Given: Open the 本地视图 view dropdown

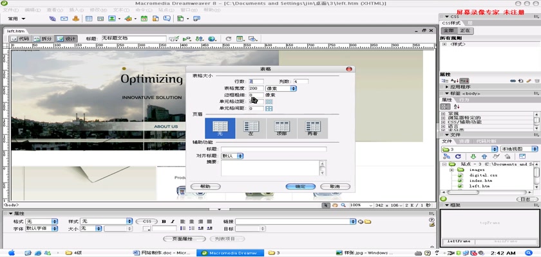Looking at the screenshot, I should coord(519,149).
